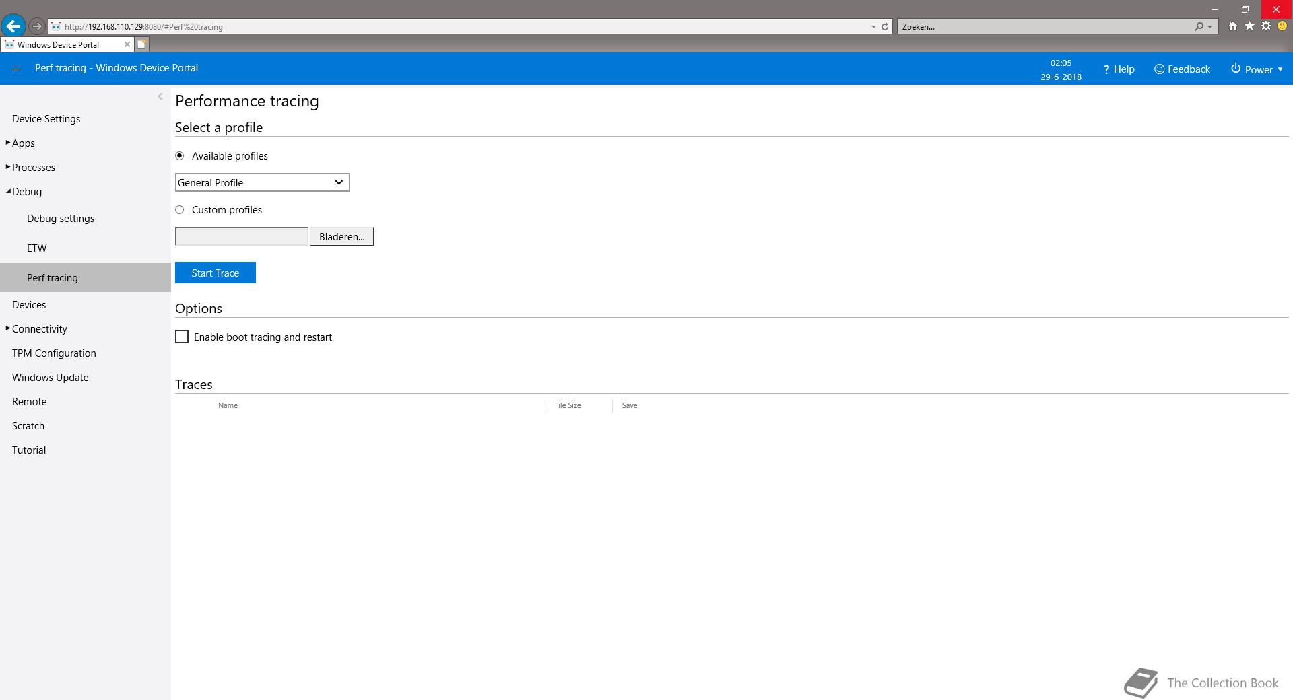Click the browser forward arrow button

tap(37, 26)
